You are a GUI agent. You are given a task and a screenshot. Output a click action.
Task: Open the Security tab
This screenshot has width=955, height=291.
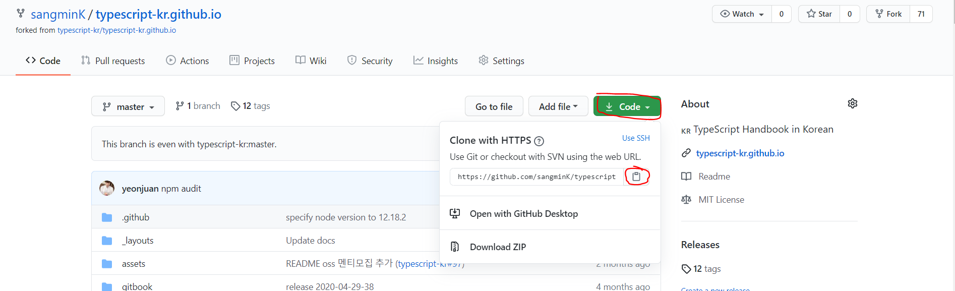[370, 61]
